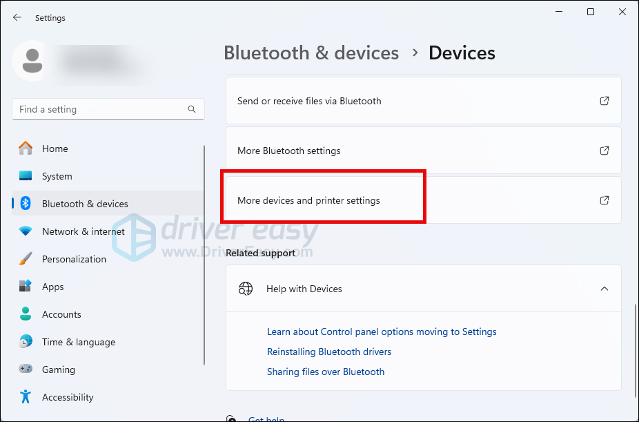The image size is (639, 422).
Task: Select Apps in the sidebar
Action: (x=52, y=287)
